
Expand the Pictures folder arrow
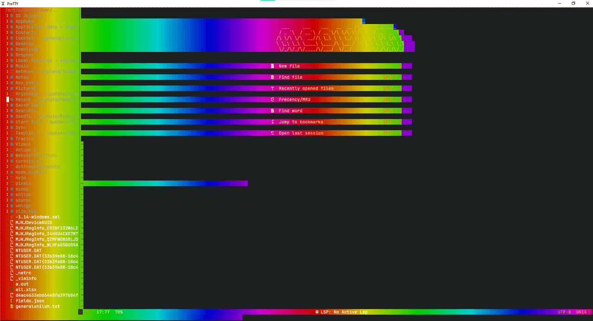pos(7,88)
